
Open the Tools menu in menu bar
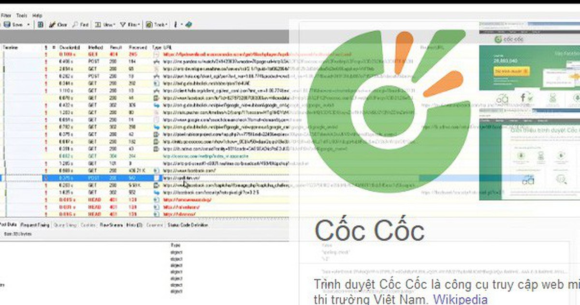coord(21,15)
